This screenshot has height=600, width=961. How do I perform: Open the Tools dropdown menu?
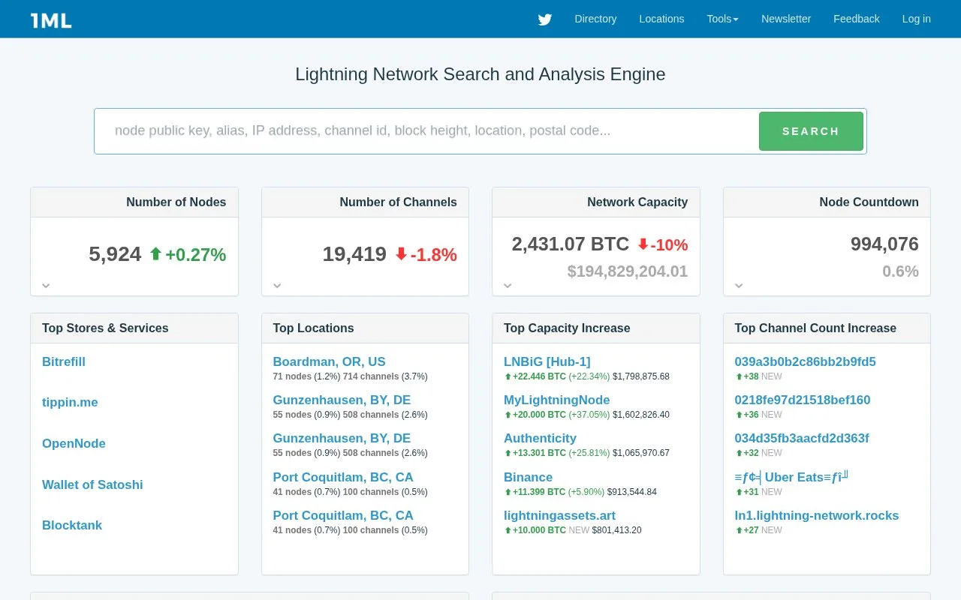tap(722, 19)
